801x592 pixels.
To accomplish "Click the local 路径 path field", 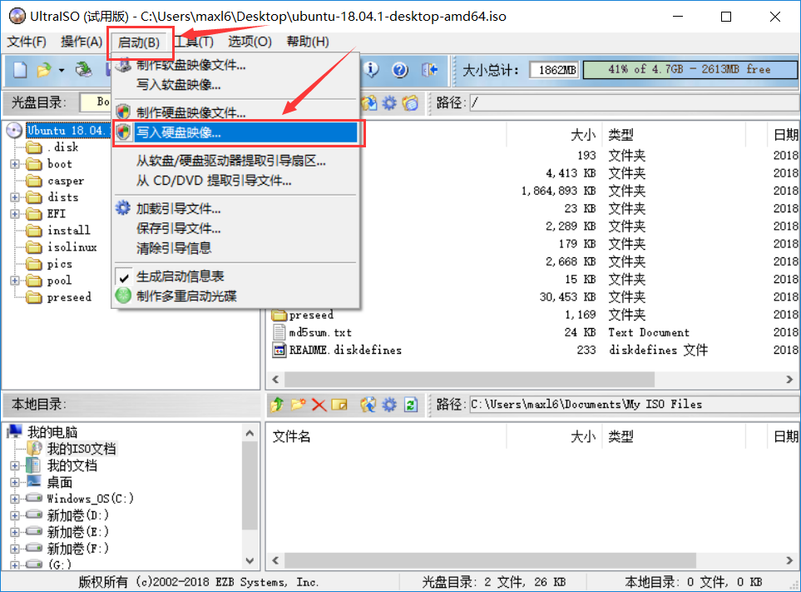I will [x=635, y=405].
